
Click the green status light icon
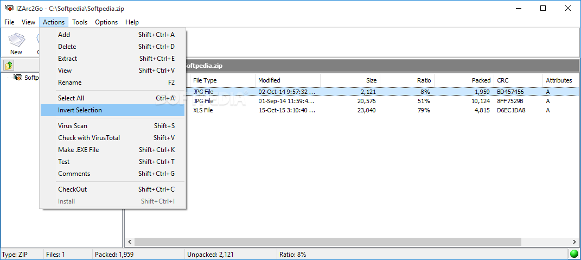point(574,255)
